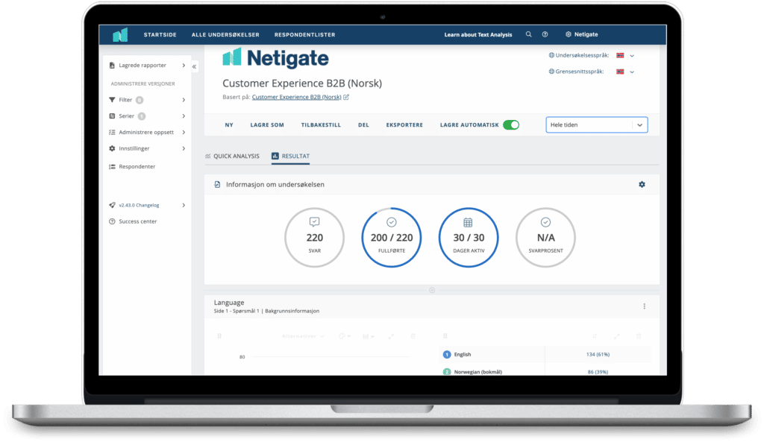Collapse the sidebar with double-chevron icon
Image resolution: width=764 pixels, height=442 pixels.
195,66
